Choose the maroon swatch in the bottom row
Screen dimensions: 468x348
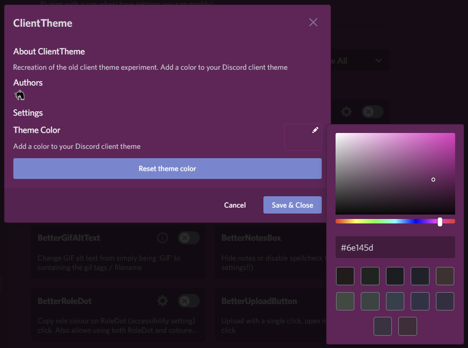[x=407, y=326]
